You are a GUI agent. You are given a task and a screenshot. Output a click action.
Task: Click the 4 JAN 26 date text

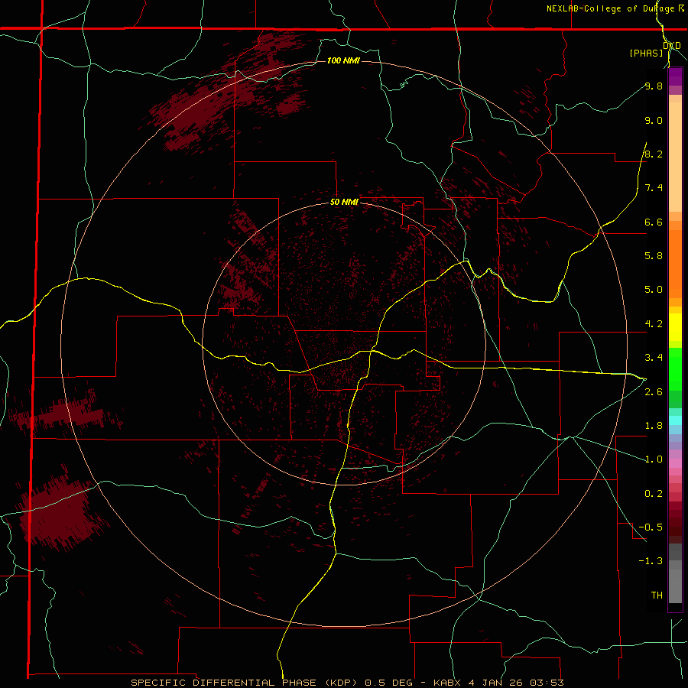[x=496, y=683]
